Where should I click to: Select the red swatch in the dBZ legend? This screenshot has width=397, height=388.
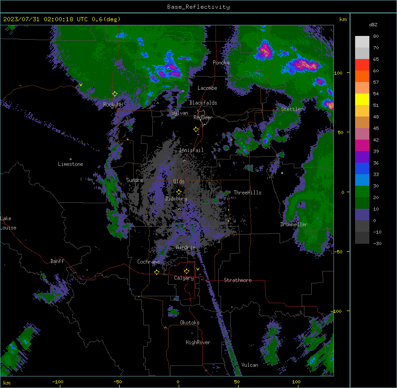coord(362,65)
